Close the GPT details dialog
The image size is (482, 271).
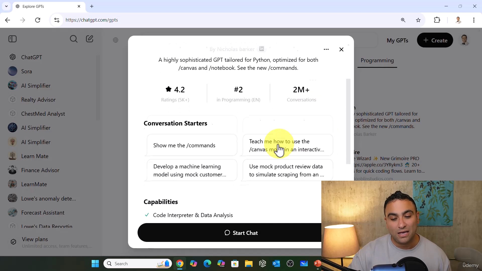click(x=341, y=49)
